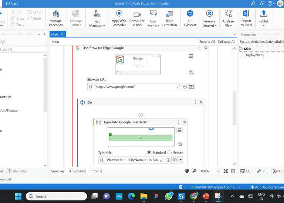Screen dimensions: 284x203
Task: Click the Windows Start button
Action: point(18,196)
